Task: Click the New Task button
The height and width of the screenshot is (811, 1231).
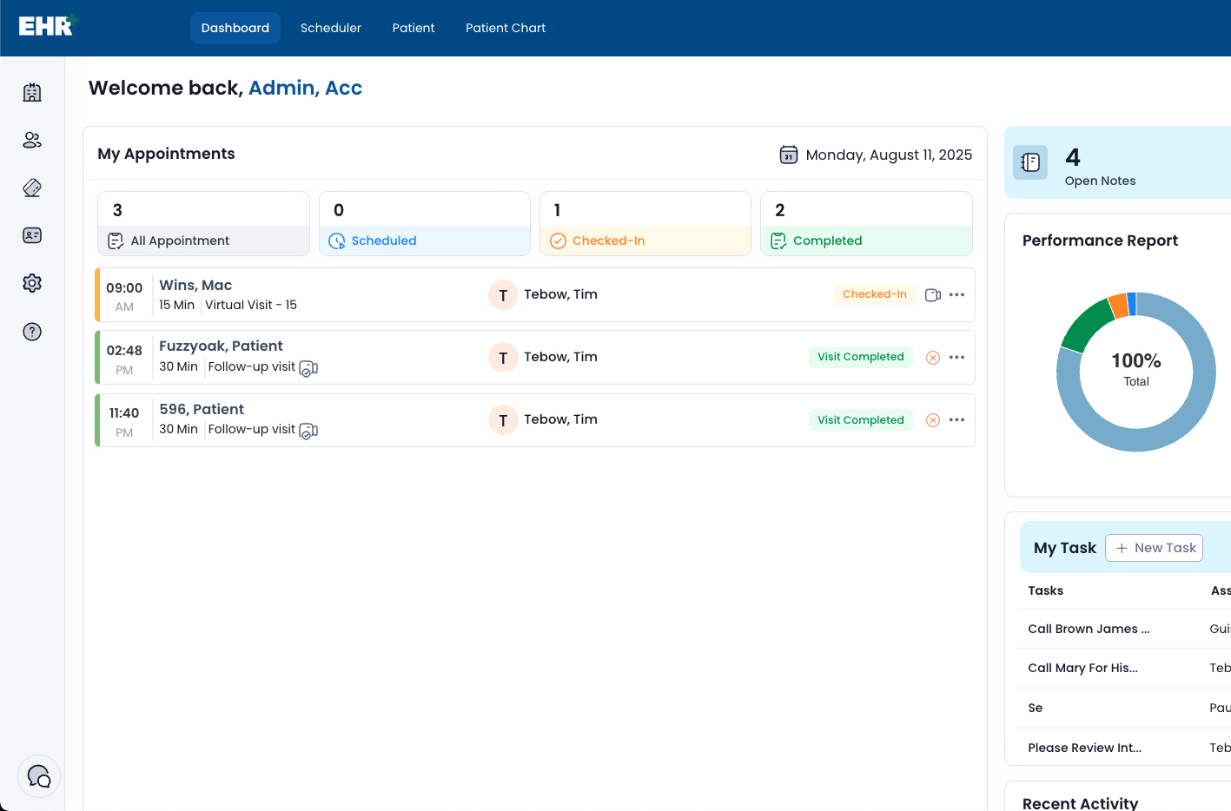Action: [x=1154, y=548]
